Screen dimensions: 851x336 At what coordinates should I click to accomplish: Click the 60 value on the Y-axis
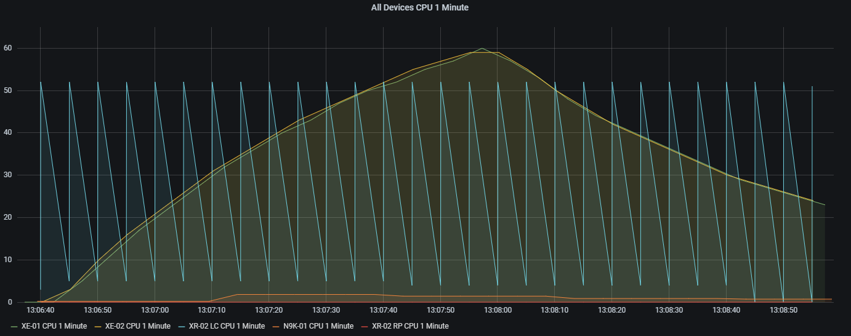(8, 48)
